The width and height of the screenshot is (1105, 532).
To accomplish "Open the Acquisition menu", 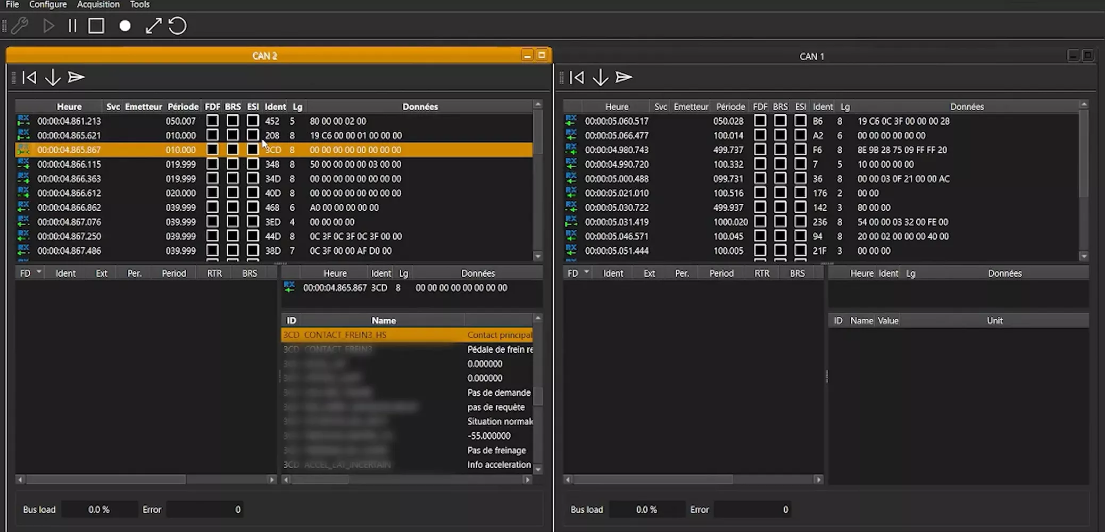I will click(98, 5).
